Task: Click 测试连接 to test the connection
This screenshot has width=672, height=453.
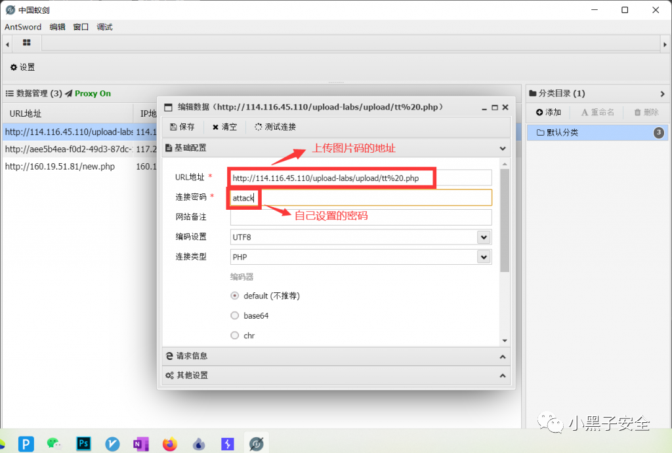Action: pos(275,127)
